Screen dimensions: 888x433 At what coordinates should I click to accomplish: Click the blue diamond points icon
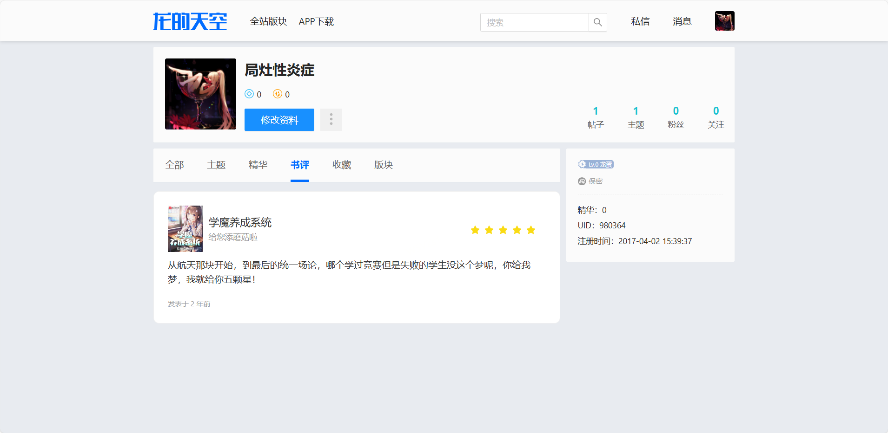(249, 94)
